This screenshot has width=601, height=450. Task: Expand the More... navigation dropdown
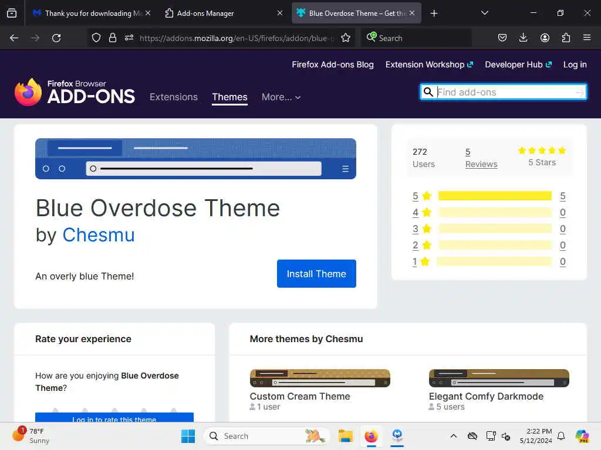(x=281, y=97)
